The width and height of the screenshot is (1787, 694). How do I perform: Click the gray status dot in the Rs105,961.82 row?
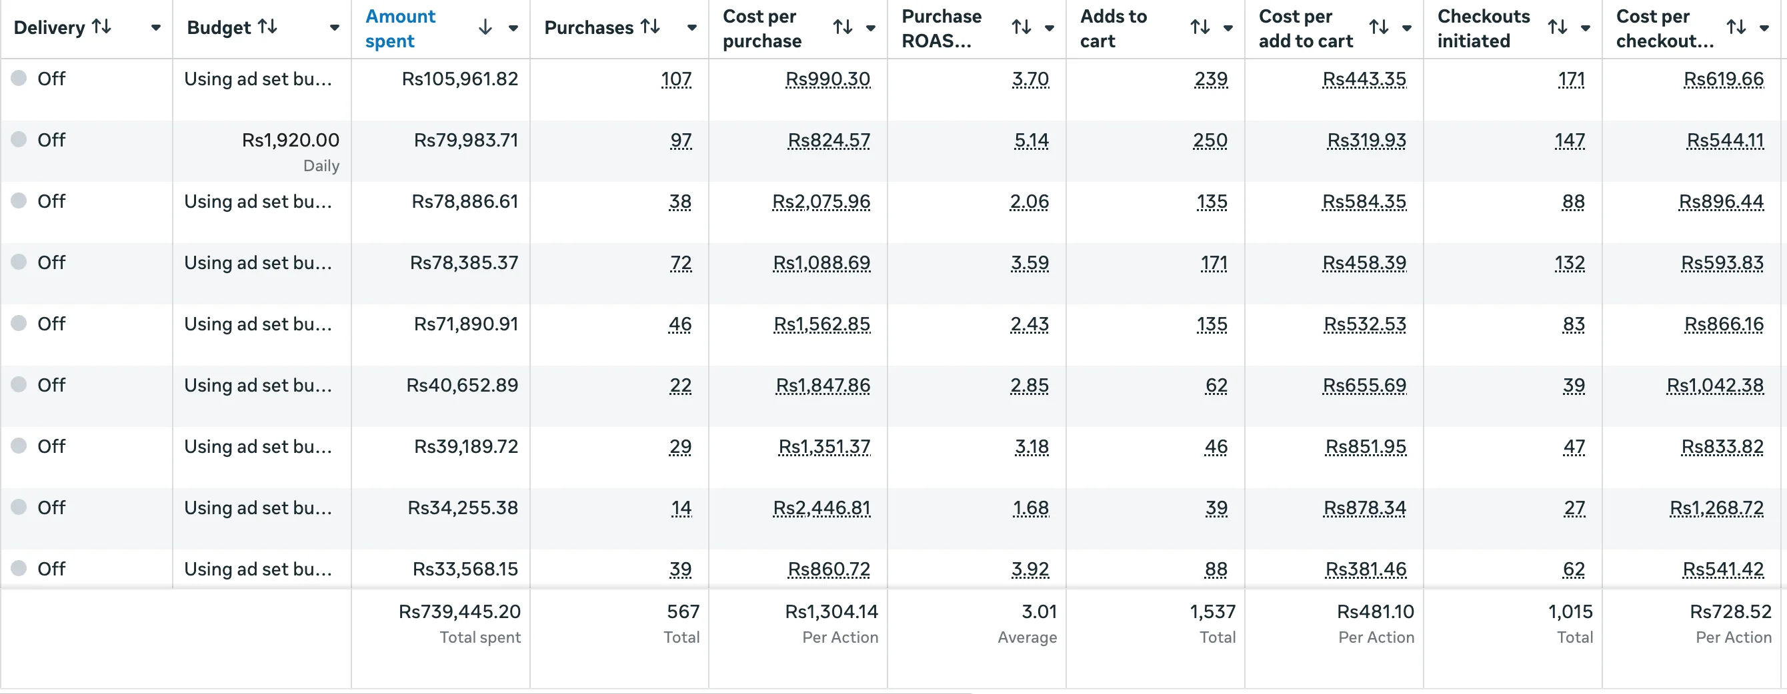[x=19, y=79]
